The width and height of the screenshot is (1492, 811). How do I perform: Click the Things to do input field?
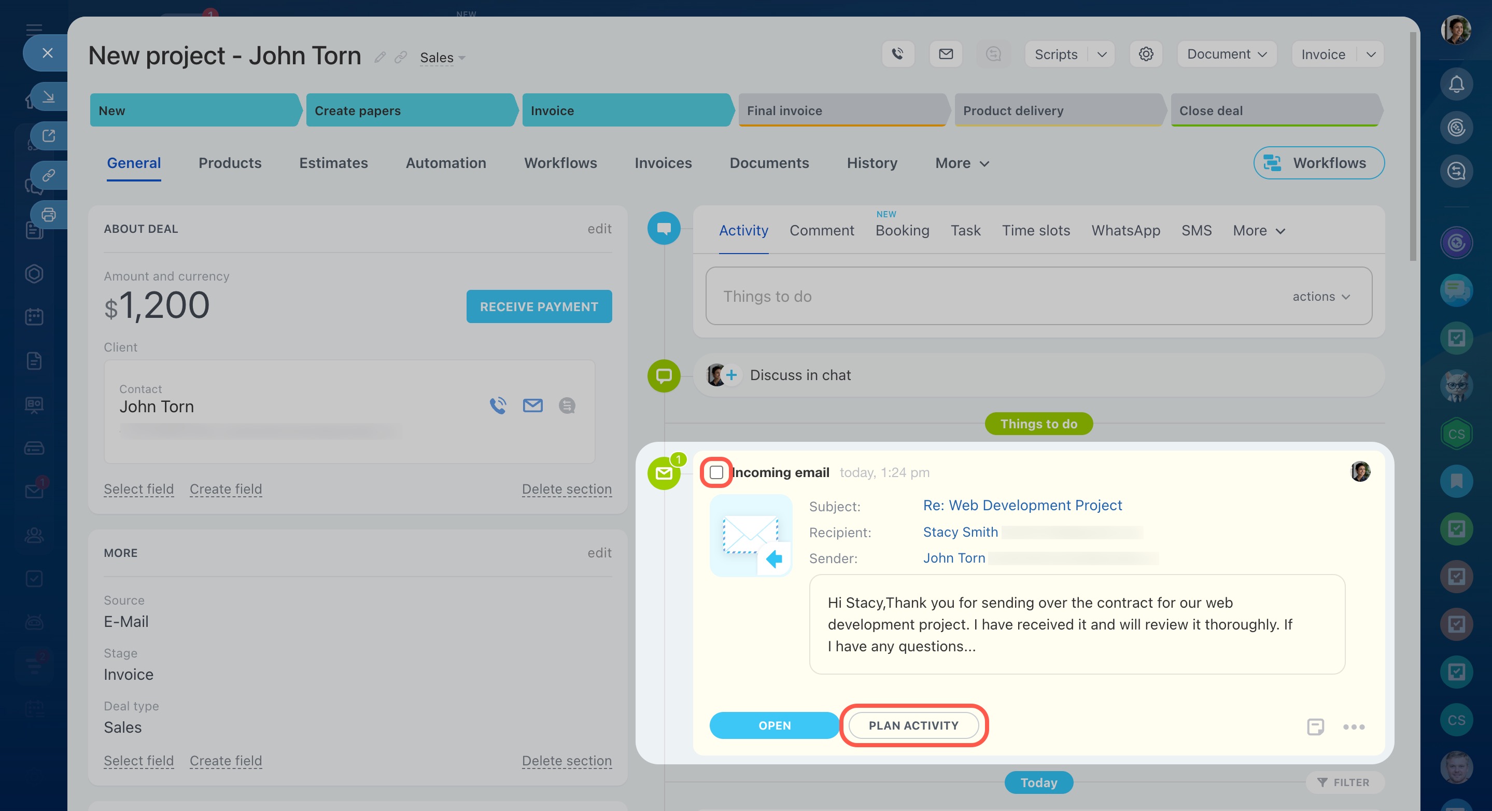tap(984, 296)
